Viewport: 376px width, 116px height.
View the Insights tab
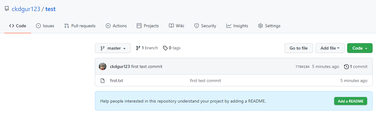[237, 26]
